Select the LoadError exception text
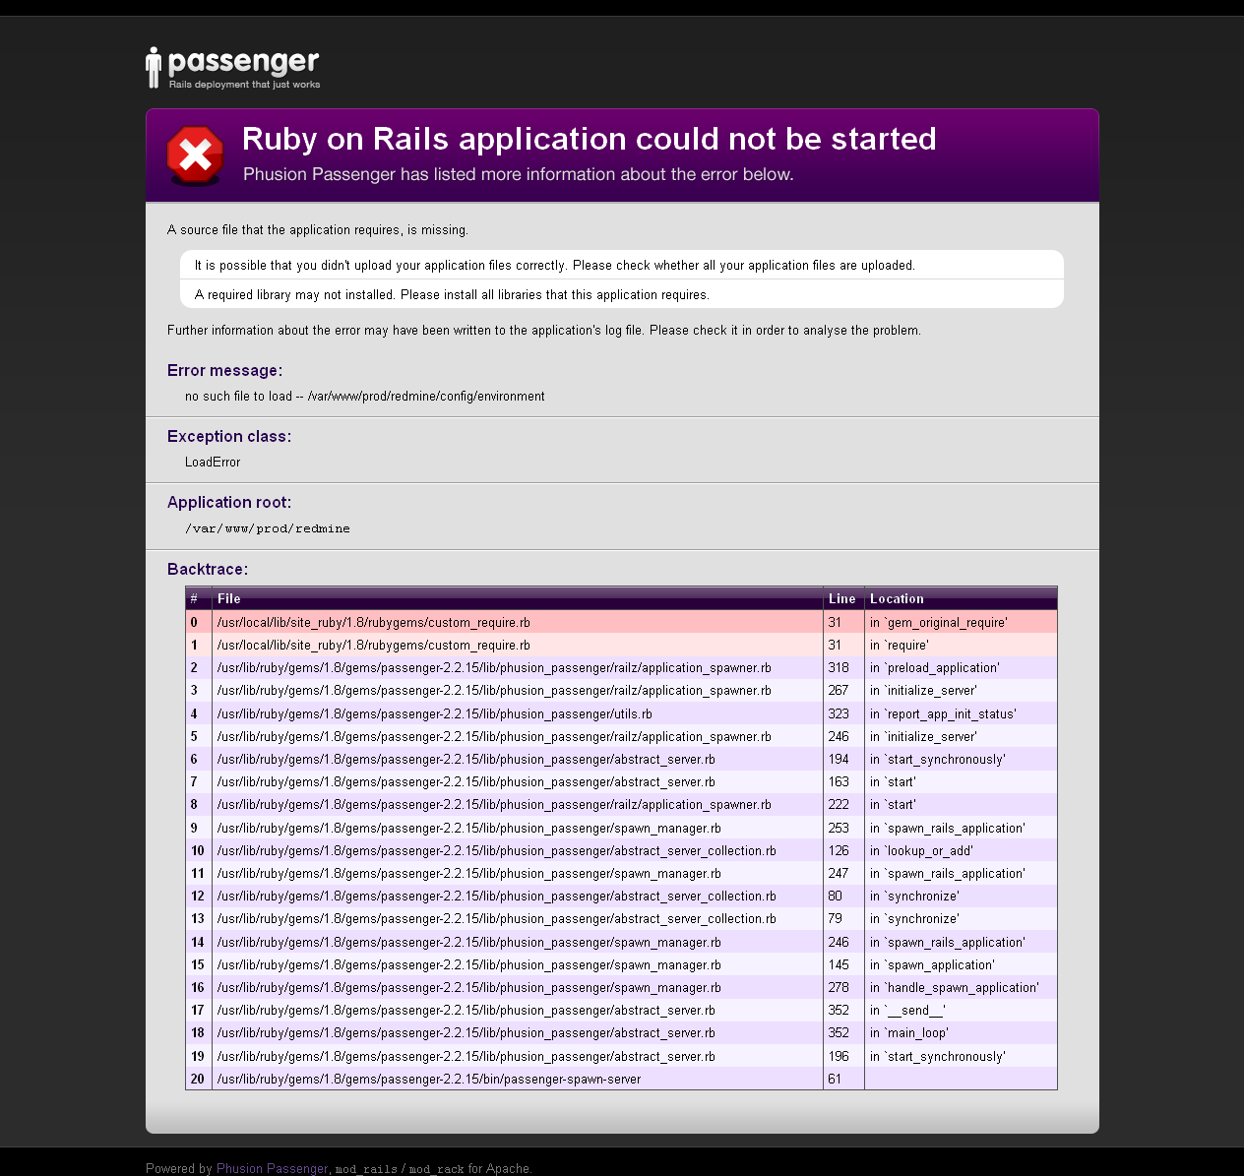 point(213,462)
